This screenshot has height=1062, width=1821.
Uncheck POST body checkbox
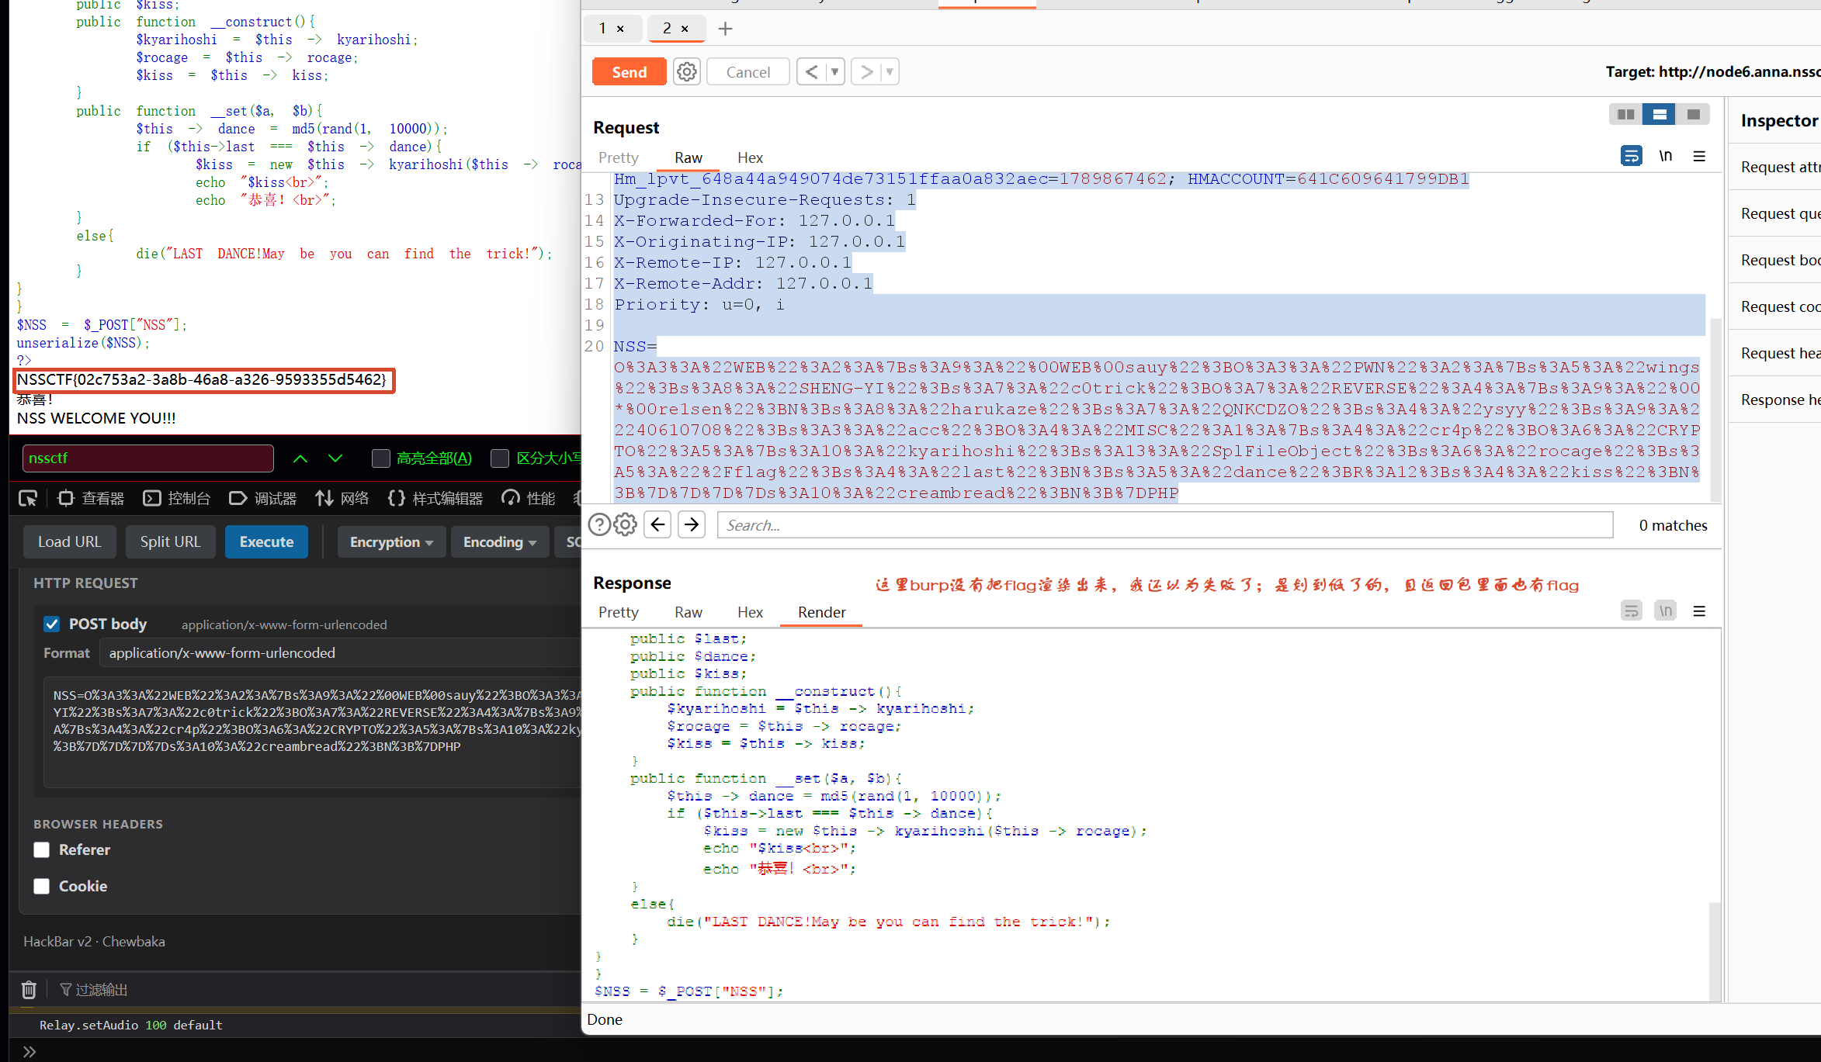click(52, 624)
